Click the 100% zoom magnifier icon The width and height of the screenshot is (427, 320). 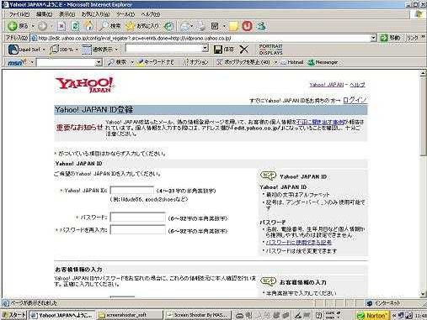pyautogui.click(x=54, y=50)
